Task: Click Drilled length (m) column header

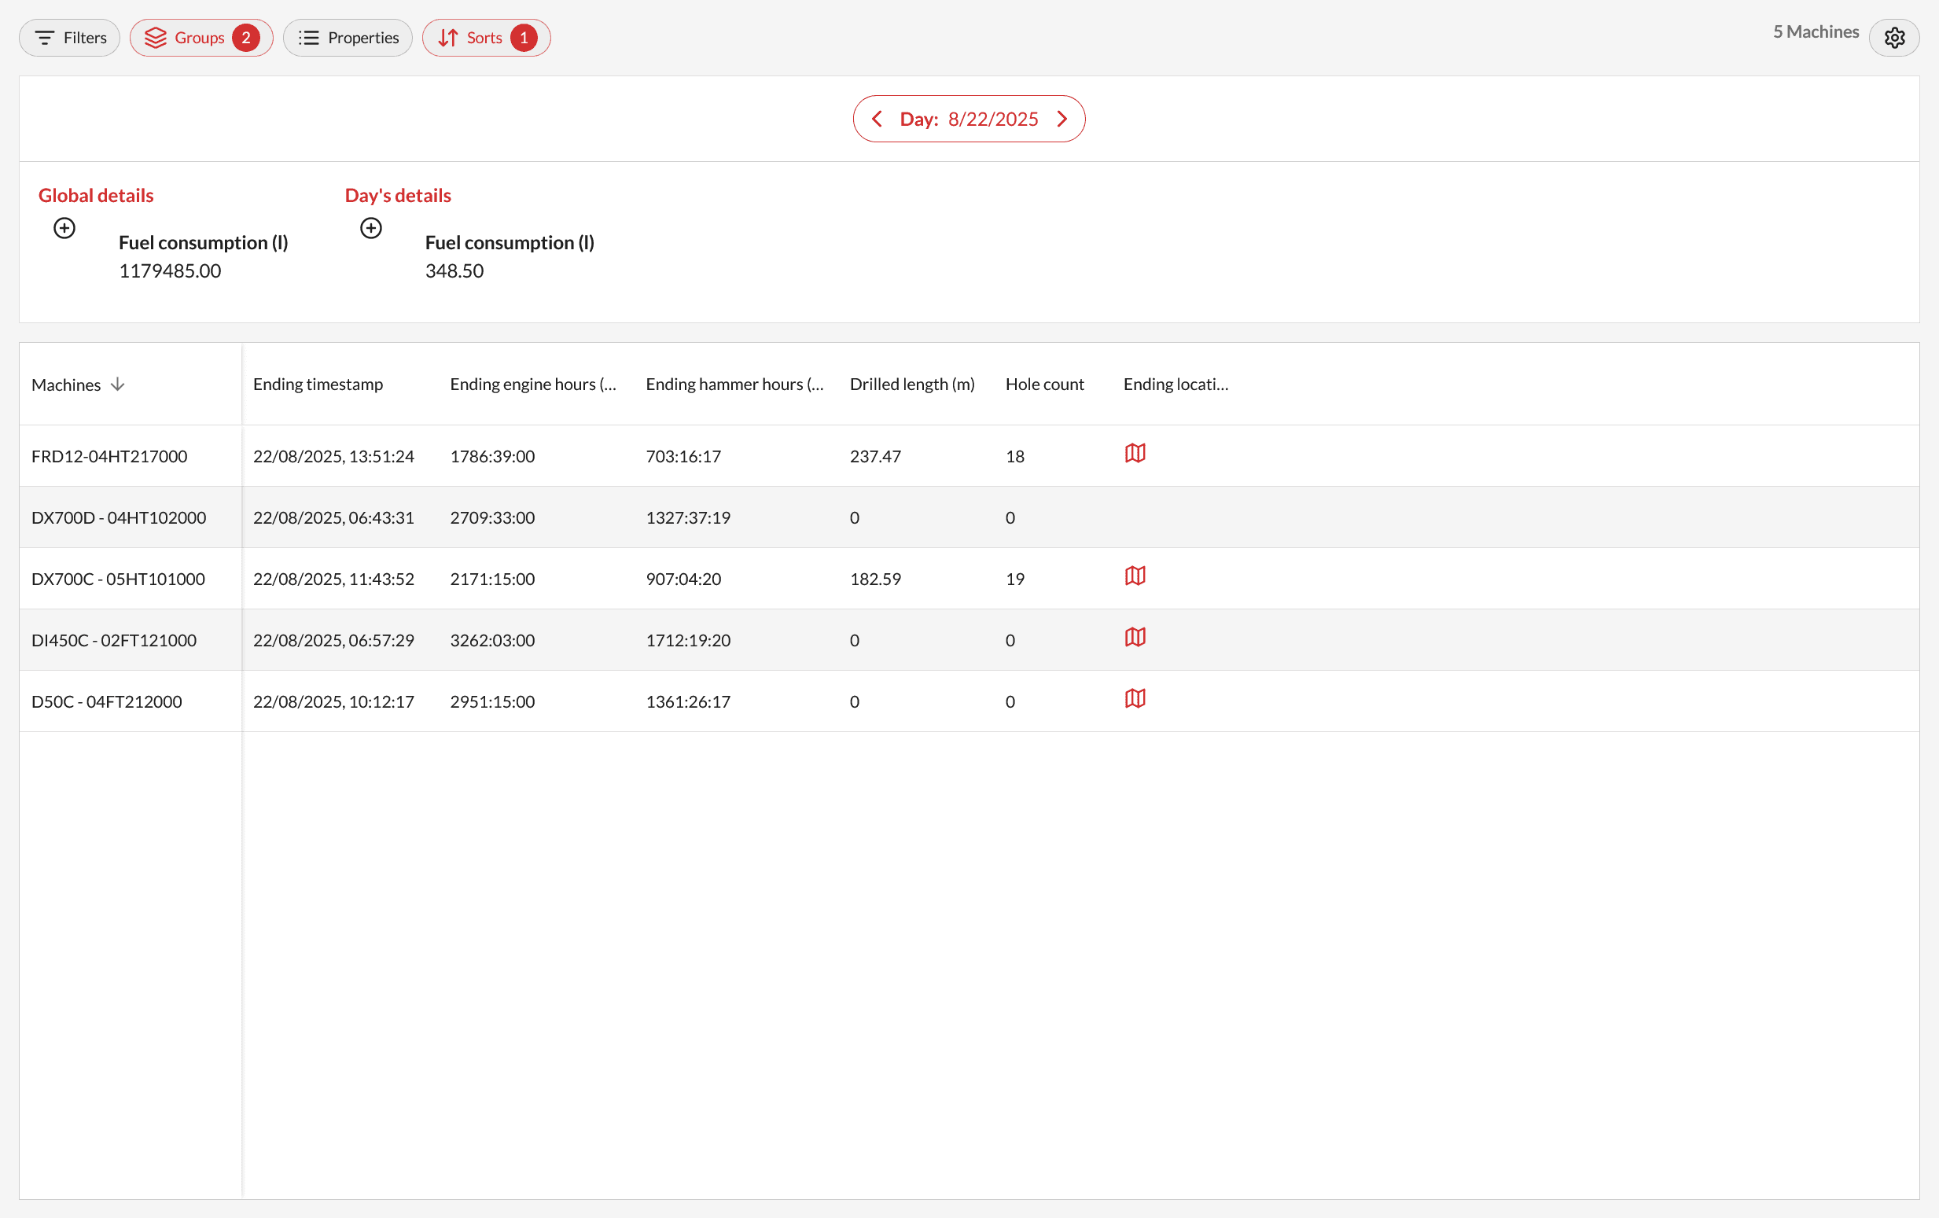Action: (x=911, y=384)
